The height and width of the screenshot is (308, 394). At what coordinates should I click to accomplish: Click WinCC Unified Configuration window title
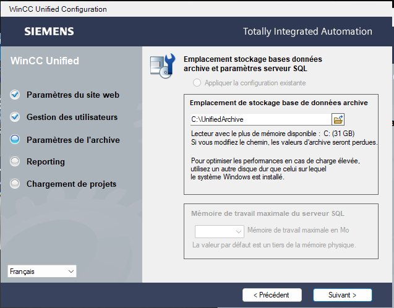coord(58,9)
